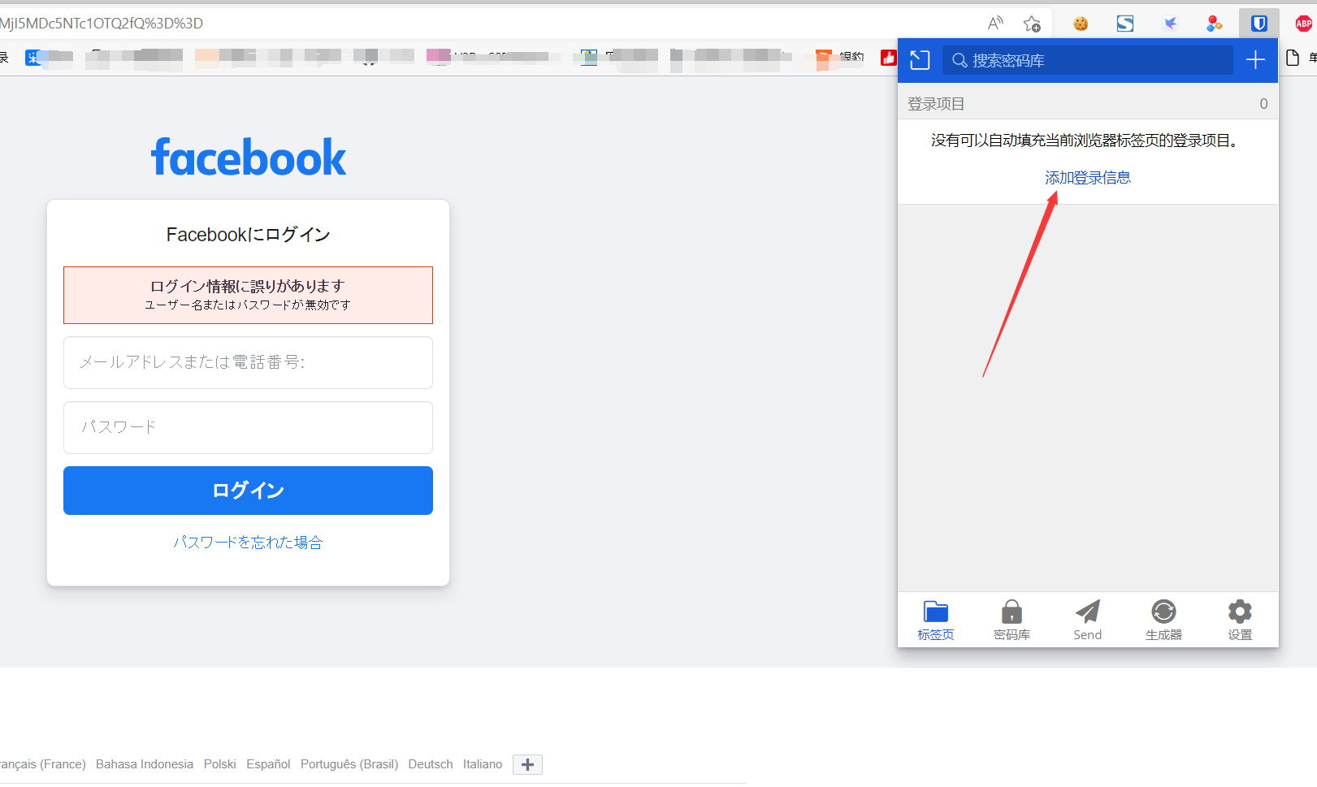Click the red bookmark icon in bookmarks bar

[x=889, y=58]
